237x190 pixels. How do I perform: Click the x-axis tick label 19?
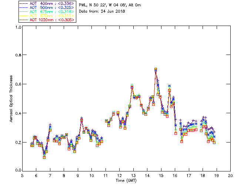217,176
